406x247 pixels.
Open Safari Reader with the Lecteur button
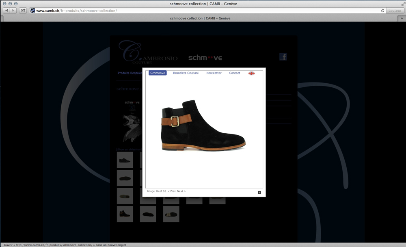395,11
